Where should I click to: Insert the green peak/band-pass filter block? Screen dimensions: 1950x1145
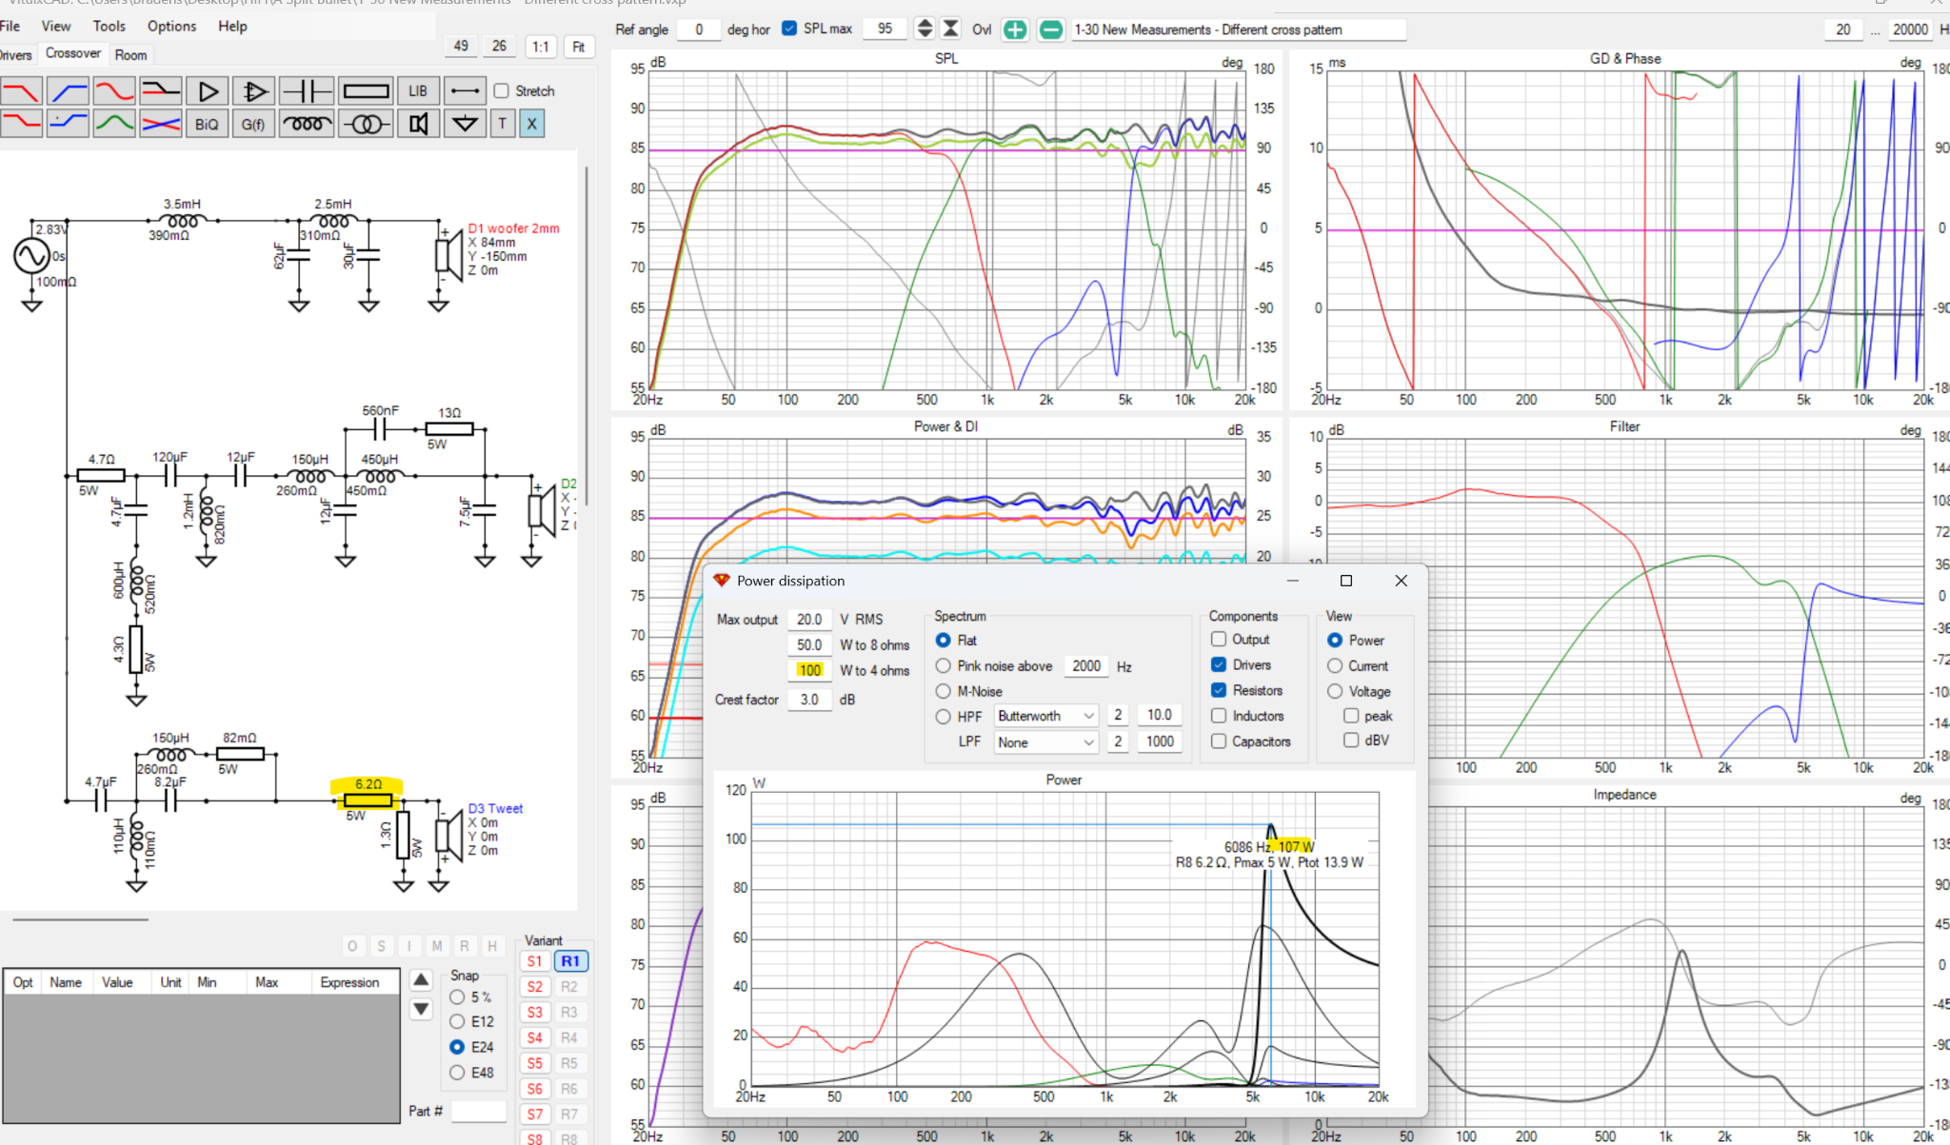tap(114, 124)
